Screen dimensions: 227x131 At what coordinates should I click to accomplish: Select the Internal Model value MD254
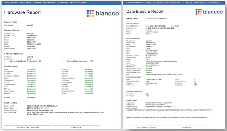[x=148, y=58]
